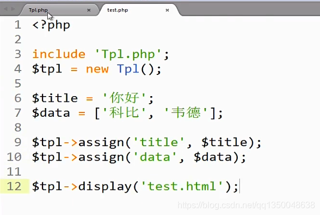Image resolution: width=320 pixels, height=215 pixels.
Task: Click line number 1 in gutter
Action: click(18, 25)
